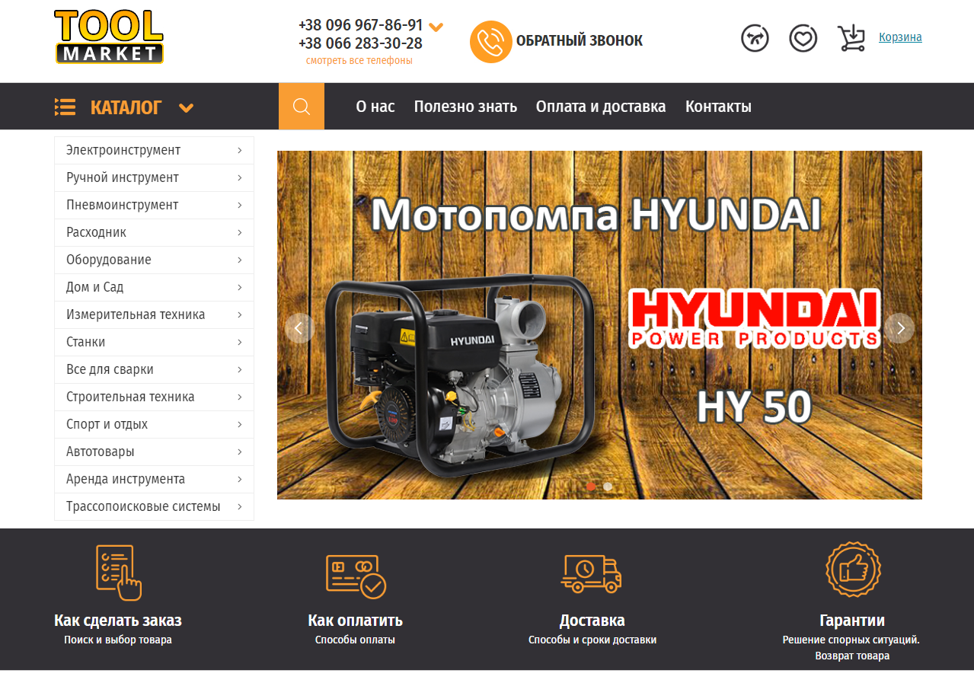Click the order checklist icon
974x683 pixels.
tap(118, 573)
